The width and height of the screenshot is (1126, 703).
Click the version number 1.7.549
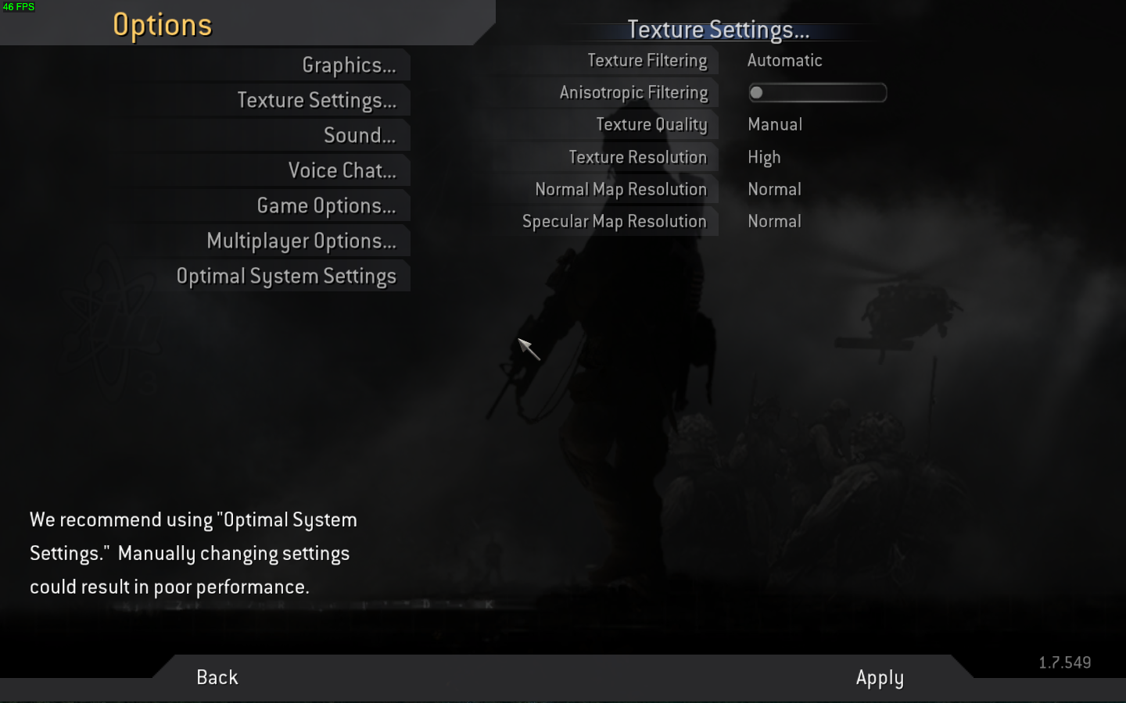click(1065, 662)
